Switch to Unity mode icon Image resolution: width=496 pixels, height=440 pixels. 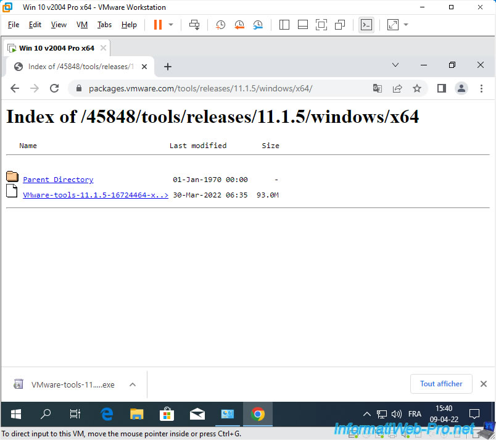(x=340, y=25)
